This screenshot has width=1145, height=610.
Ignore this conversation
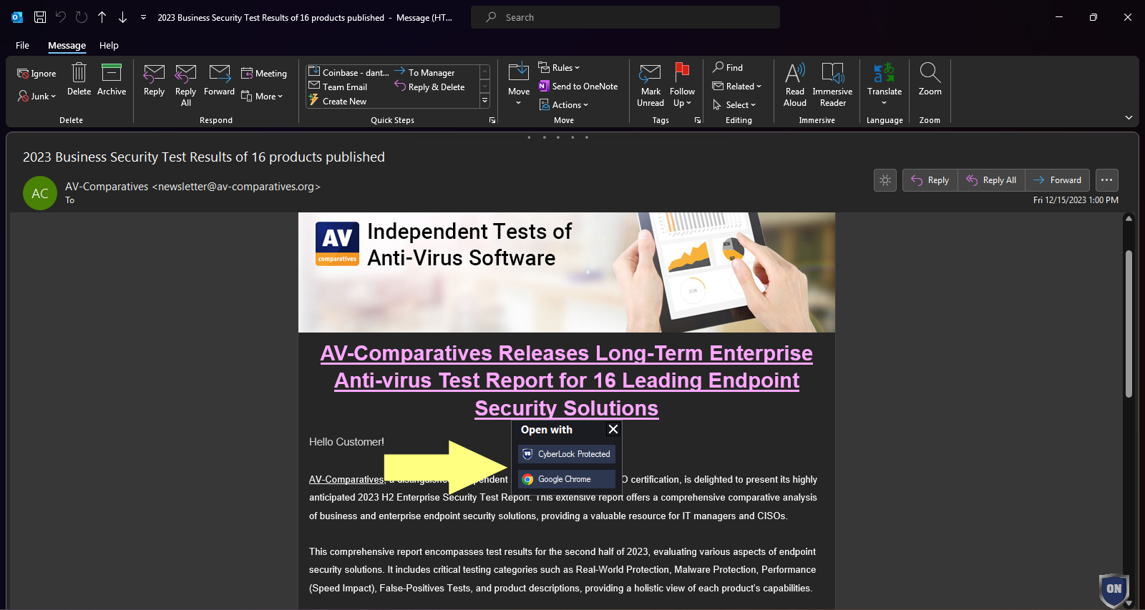pos(36,74)
